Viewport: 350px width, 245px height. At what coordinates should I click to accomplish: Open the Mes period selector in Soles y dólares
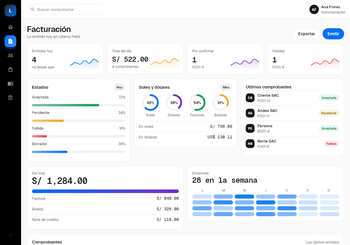226,87
